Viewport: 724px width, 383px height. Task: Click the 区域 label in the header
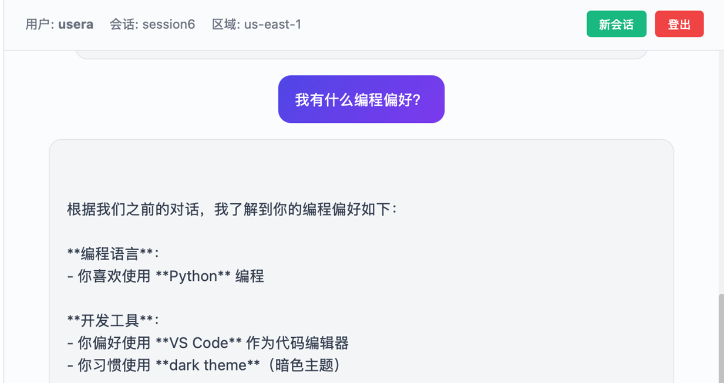[x=225, y=25]
